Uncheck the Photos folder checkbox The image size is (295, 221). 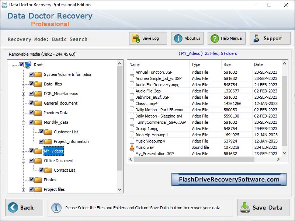(x=31, y=180)
